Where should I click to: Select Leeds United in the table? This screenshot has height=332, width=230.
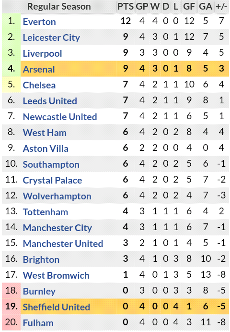coord(50,101)
